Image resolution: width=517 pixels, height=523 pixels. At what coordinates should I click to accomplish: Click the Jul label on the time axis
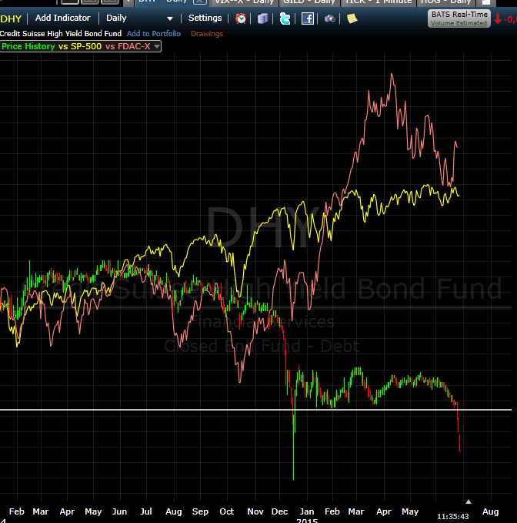point(146,511)
